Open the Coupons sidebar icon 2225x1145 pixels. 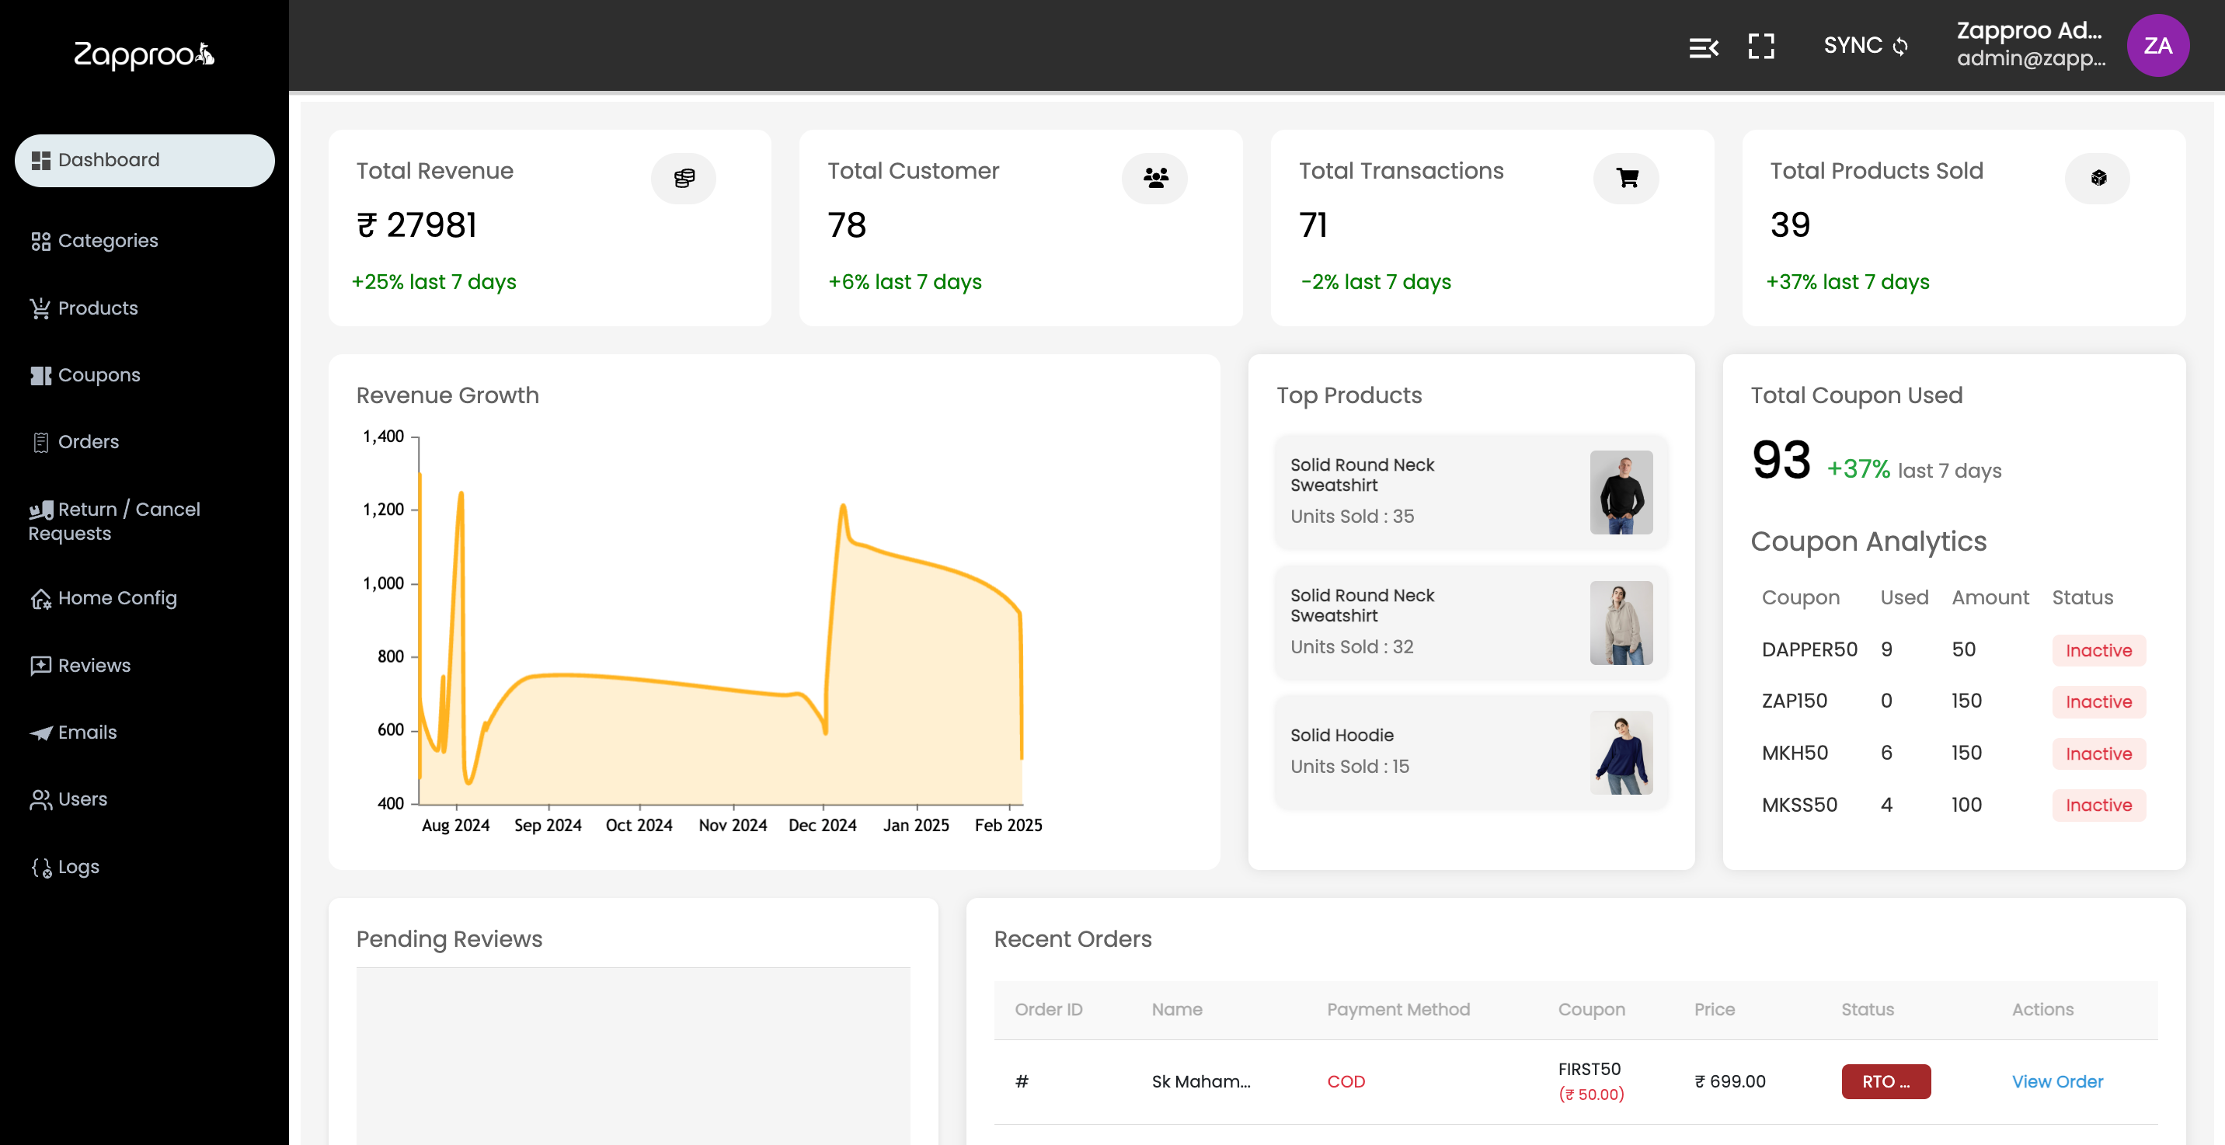[40, 376]
